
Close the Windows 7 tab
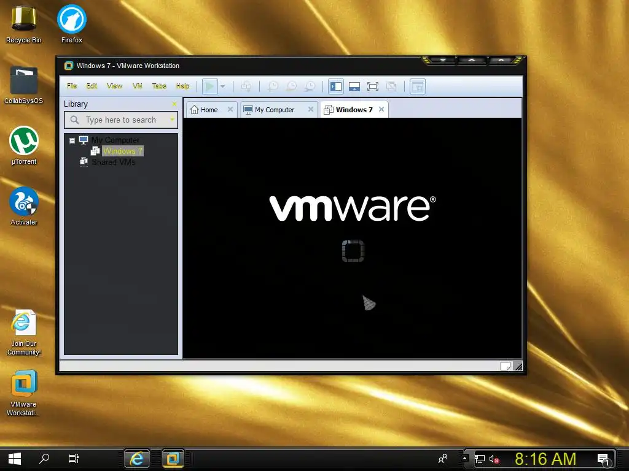tap(381, 109)
